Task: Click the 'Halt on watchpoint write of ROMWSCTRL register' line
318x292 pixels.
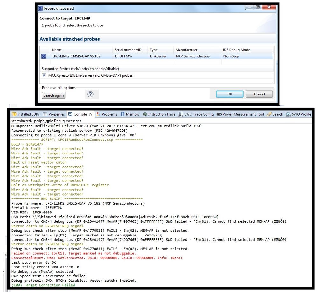Action: [60, 185]
